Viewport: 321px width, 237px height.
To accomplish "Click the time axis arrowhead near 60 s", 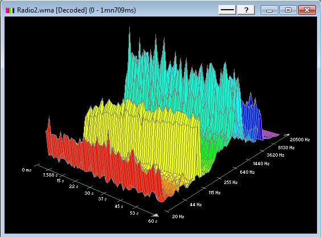I will [155, 215].
